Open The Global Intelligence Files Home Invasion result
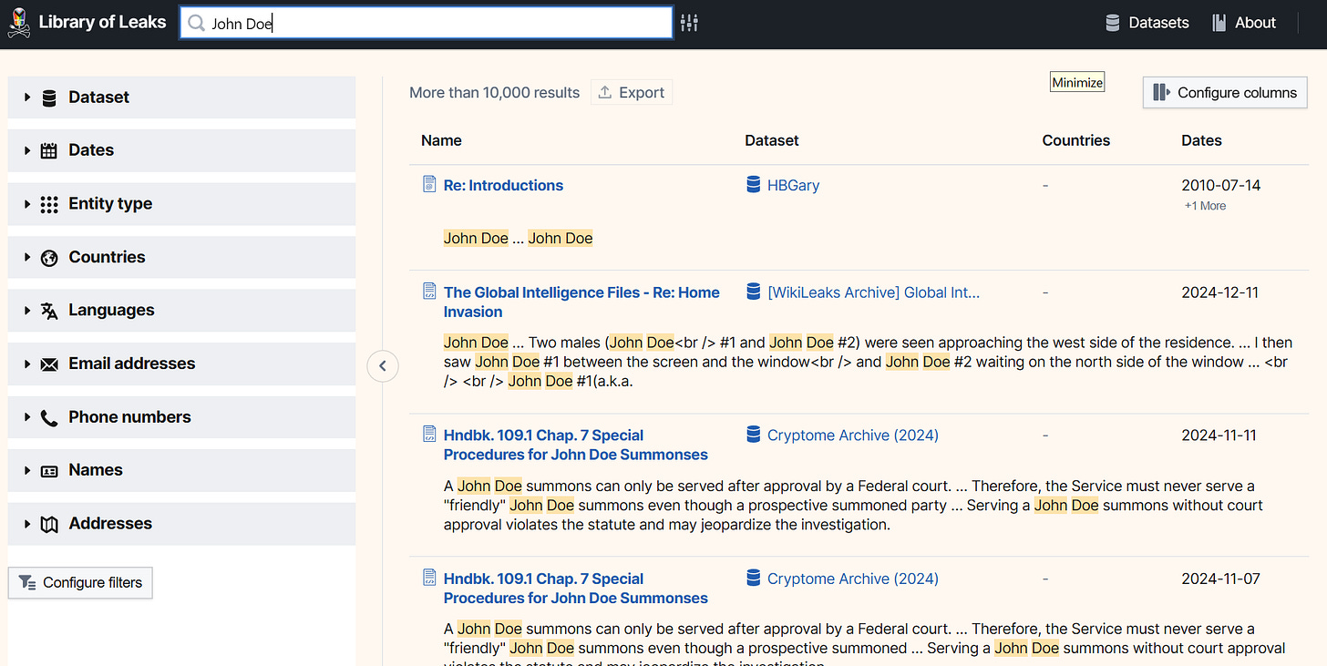Screen dimensions: 1327x666 (581, 302)
